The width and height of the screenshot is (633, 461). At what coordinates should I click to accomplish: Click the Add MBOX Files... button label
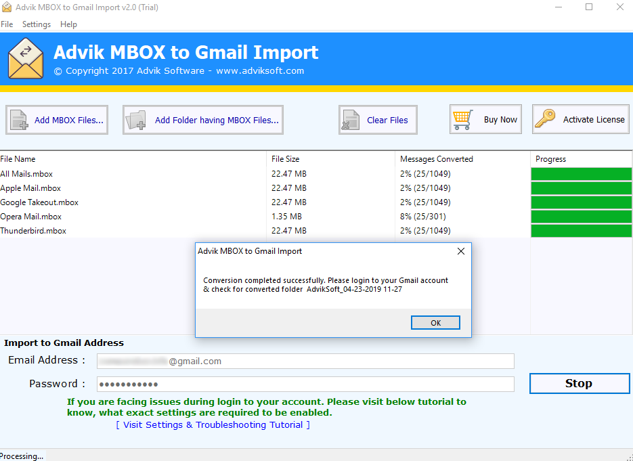pos(68,120)
